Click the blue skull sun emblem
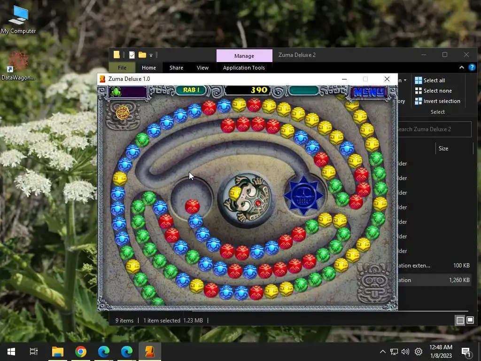Screen dimensions: 481x361 (x=303, y=196)
